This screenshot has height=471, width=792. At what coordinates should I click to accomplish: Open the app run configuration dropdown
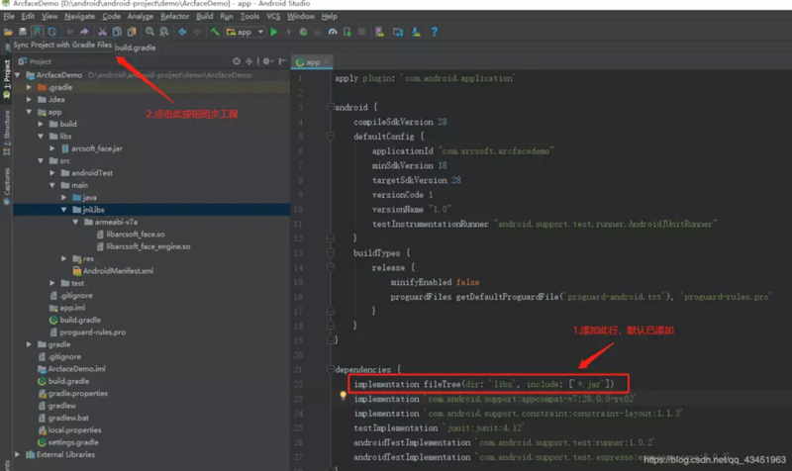click(245, 32)
